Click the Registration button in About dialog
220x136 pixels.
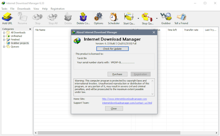141,74
